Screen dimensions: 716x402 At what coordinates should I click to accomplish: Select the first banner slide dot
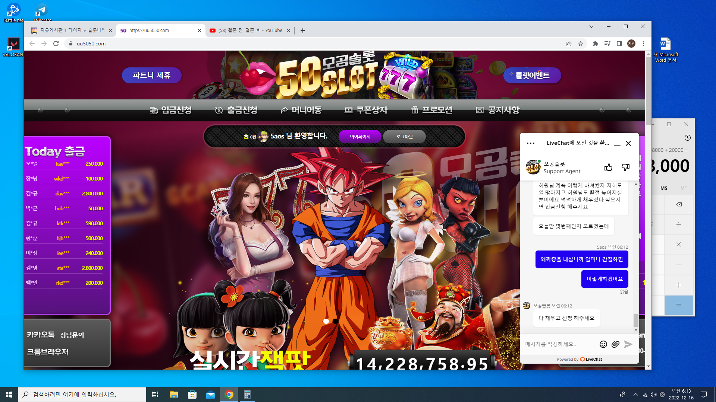[x=326, y=321]
